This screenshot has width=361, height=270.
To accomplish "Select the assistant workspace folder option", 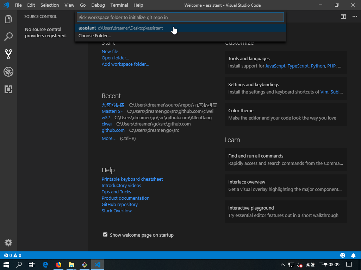I will coord(120,28).
